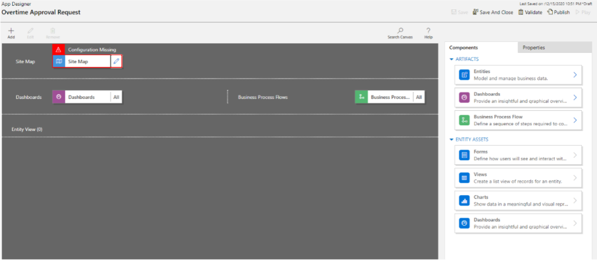The image size is (597, 262).
Task: Click the blue Site Map tile icon
Action: pyautogui.click(x=59, y=61)
